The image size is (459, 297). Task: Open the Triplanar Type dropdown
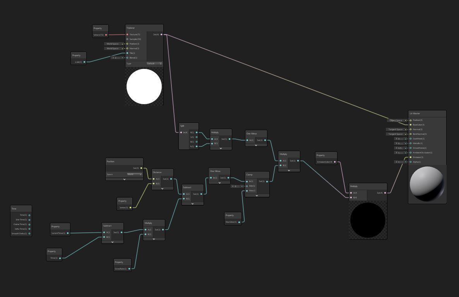pyautogui.click(x=154, y=64)
